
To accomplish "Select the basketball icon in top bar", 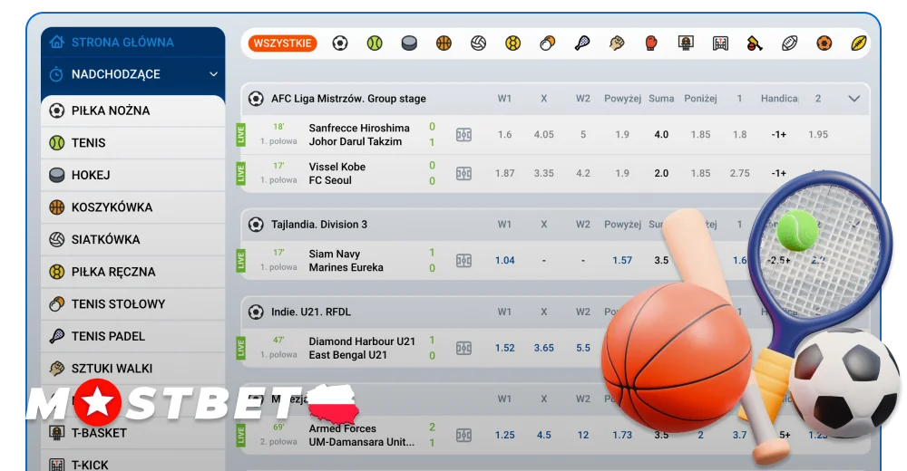I will pos(444,43).
